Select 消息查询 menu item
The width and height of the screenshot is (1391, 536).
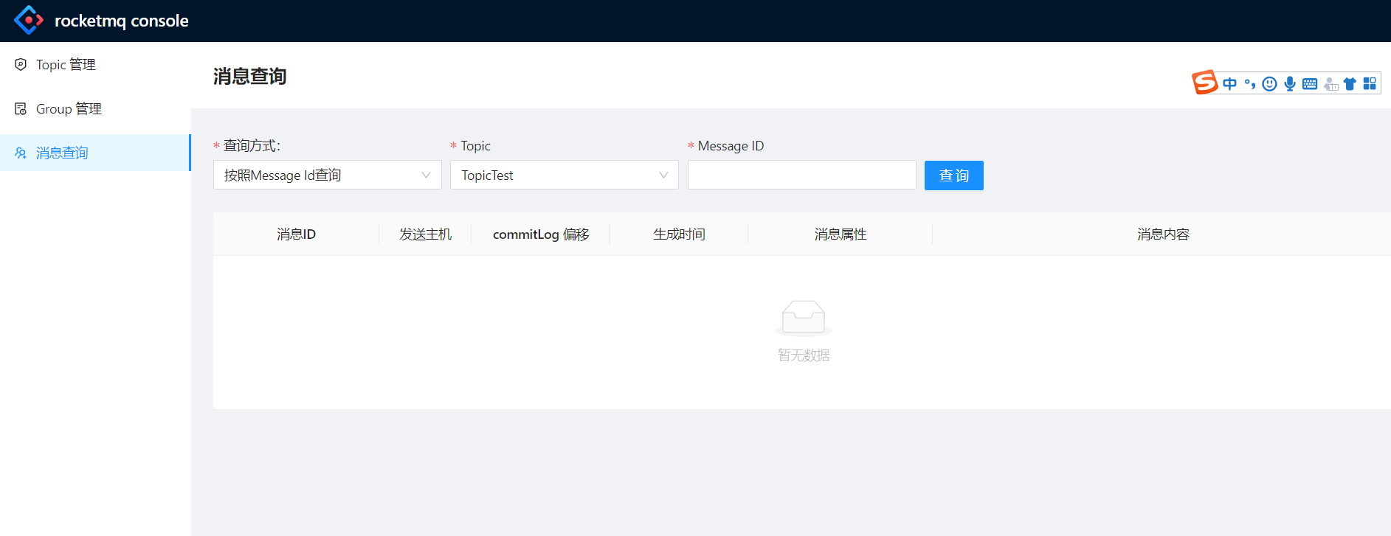click(95, 153)
